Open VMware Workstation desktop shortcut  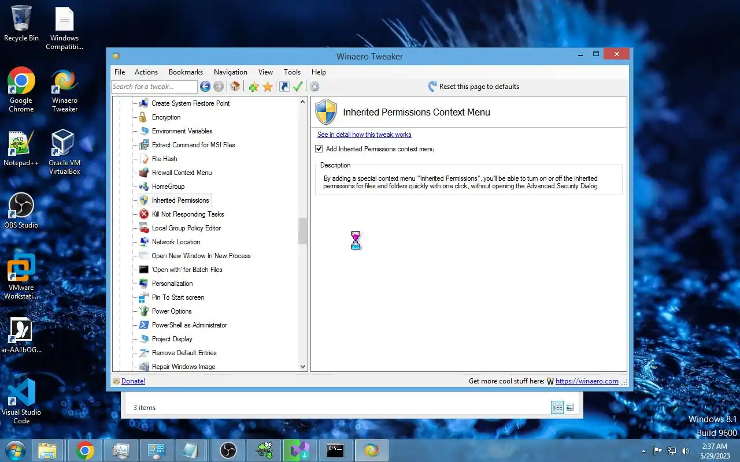21,277
